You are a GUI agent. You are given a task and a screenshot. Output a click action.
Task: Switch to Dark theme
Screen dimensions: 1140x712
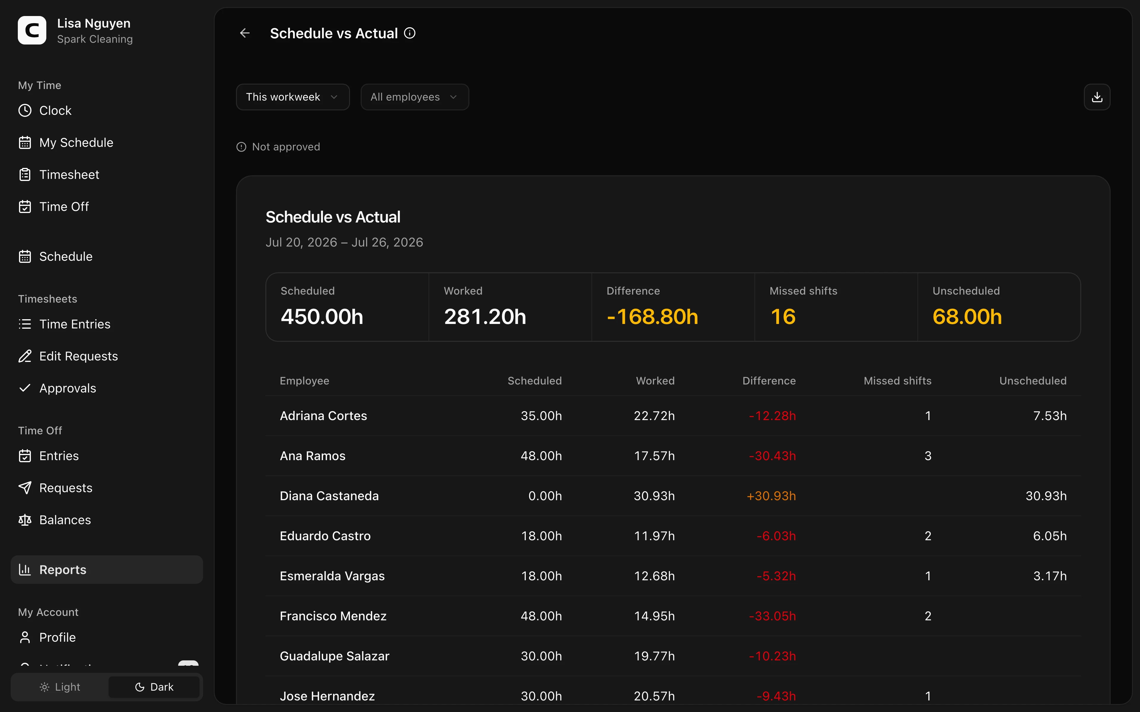coord(154,687)
